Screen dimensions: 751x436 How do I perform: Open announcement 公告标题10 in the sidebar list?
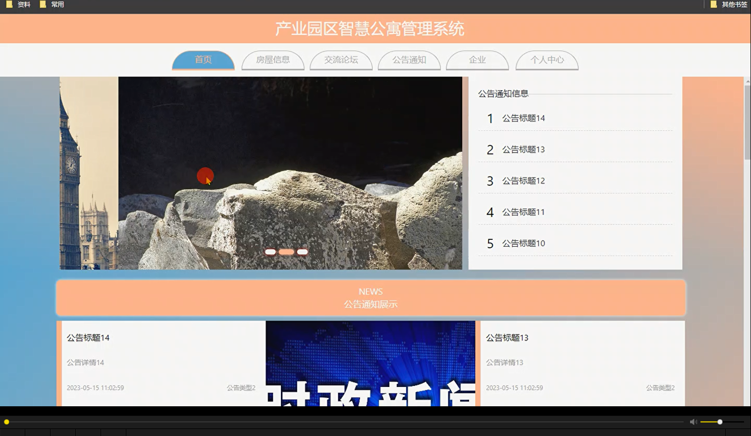pos(523,243)
